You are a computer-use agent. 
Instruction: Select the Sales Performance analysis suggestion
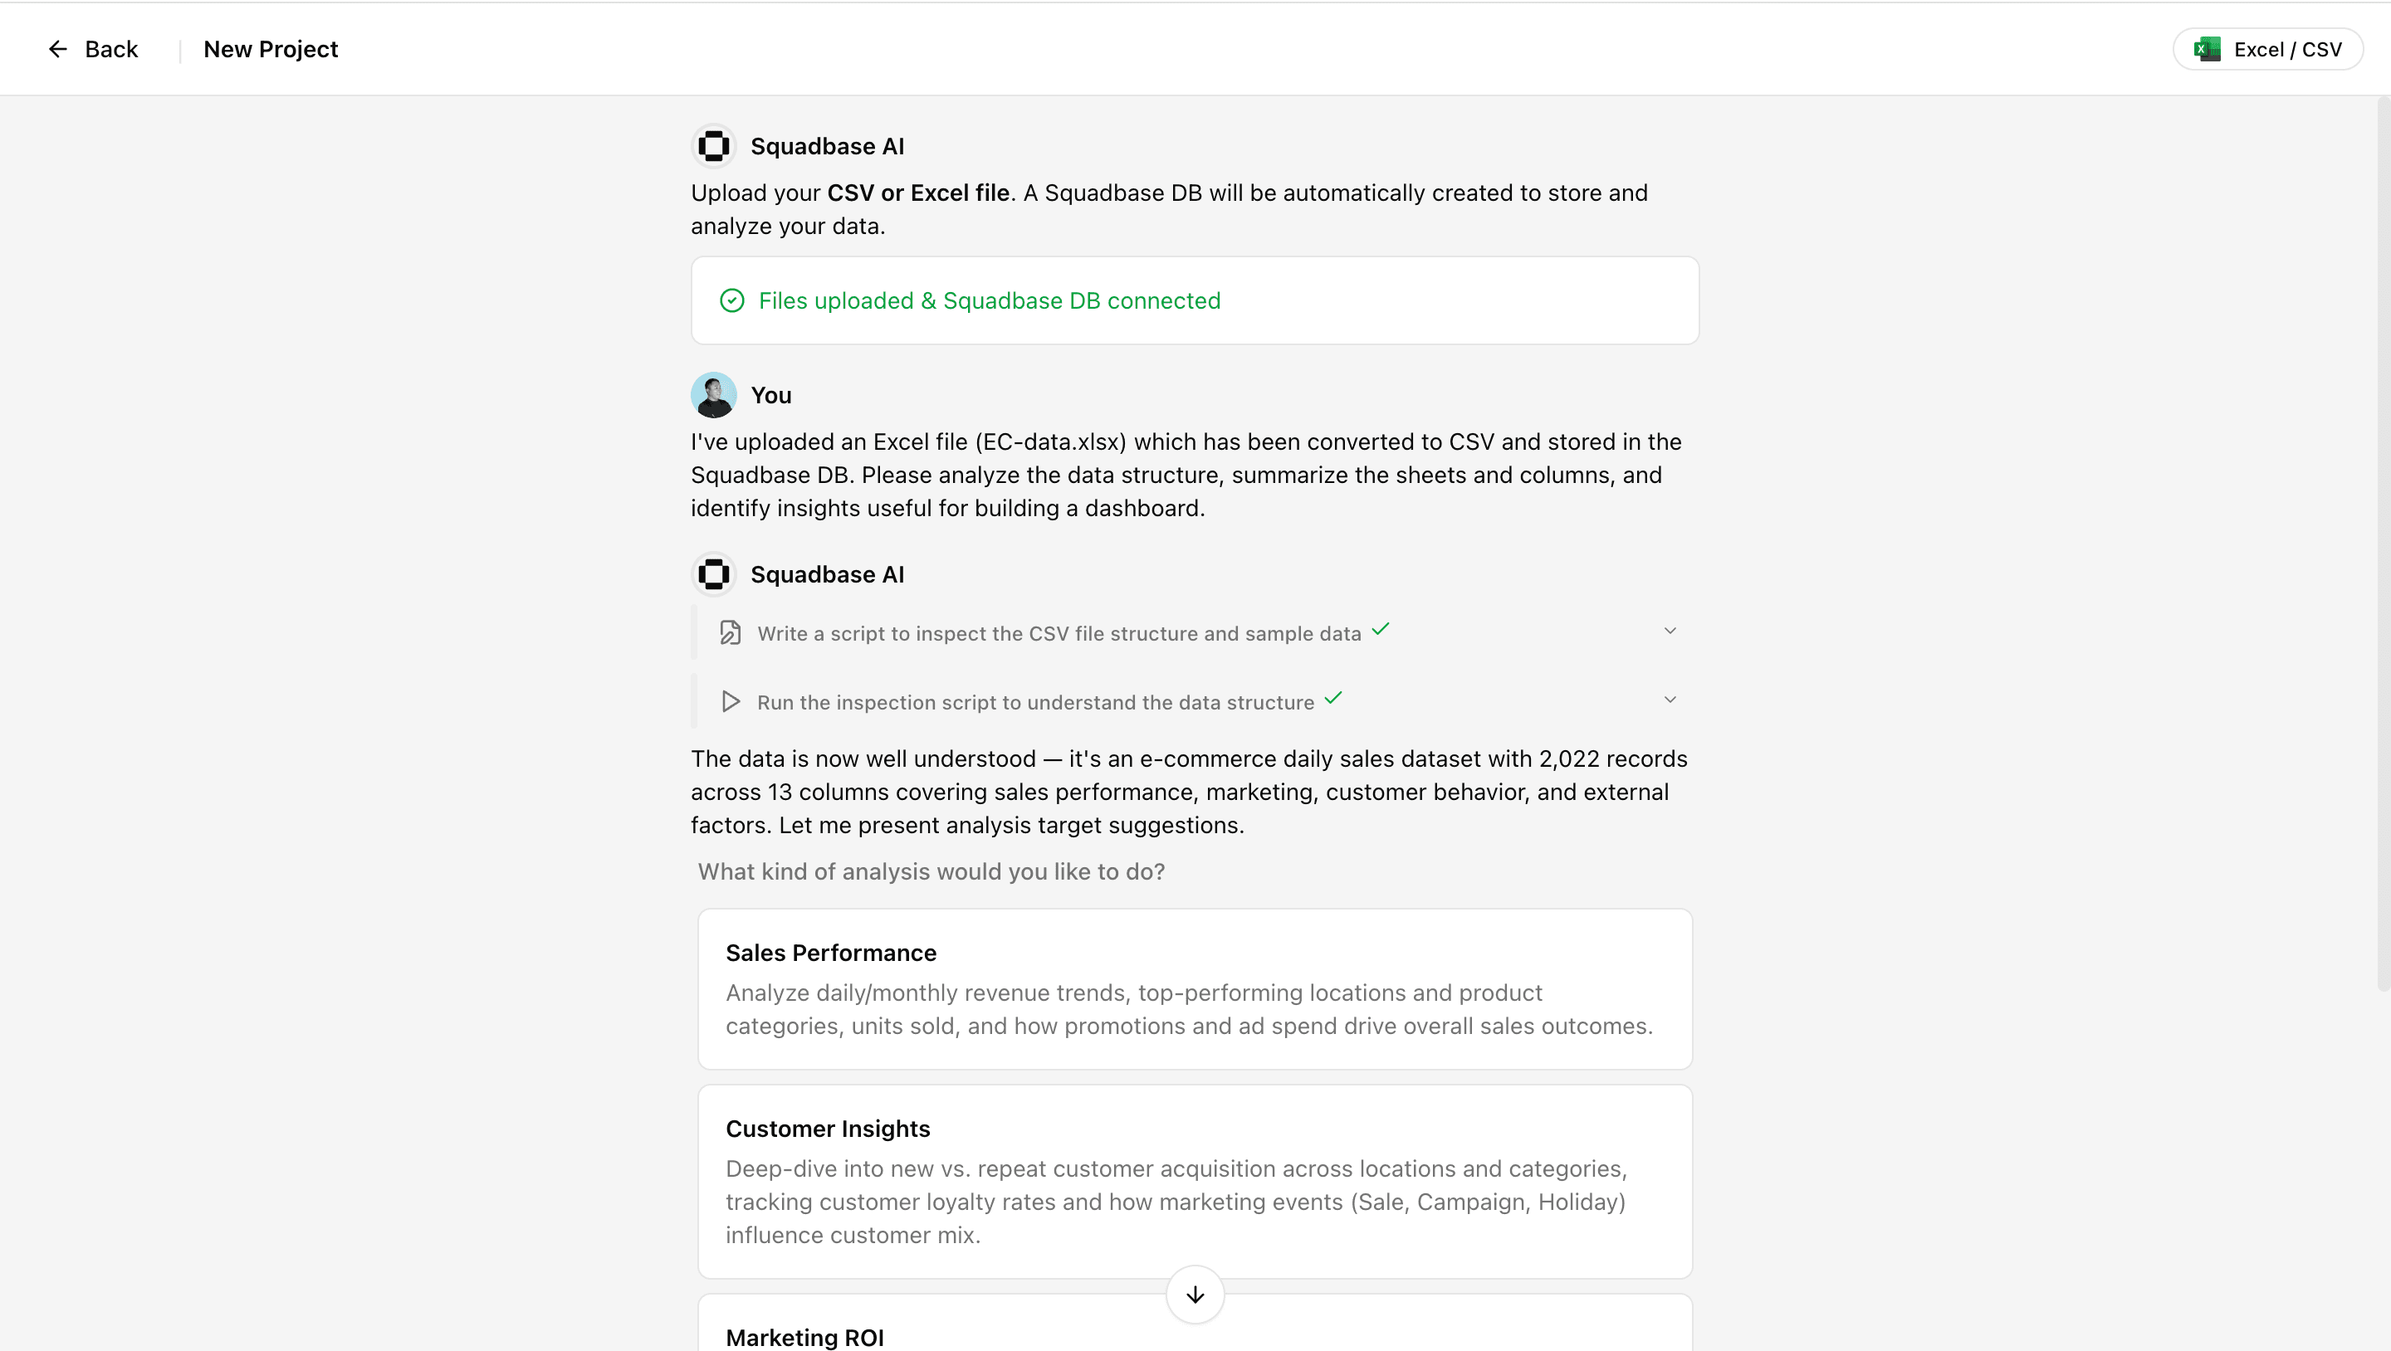tap(1194, 989)
